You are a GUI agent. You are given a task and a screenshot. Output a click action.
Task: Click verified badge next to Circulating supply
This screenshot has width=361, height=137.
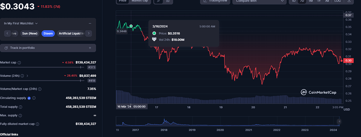tap(29, 98)
